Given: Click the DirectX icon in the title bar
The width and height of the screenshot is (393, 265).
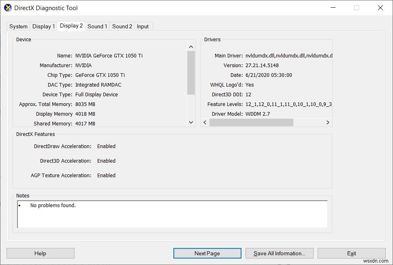Looking at the screenshot, I should point(7,8).
